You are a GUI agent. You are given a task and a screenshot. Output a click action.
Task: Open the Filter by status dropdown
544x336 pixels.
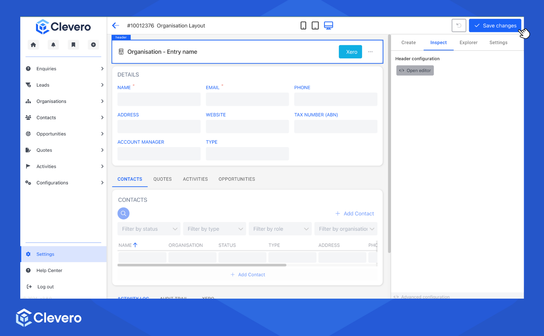pyautogui.click(x=149, y=229)
